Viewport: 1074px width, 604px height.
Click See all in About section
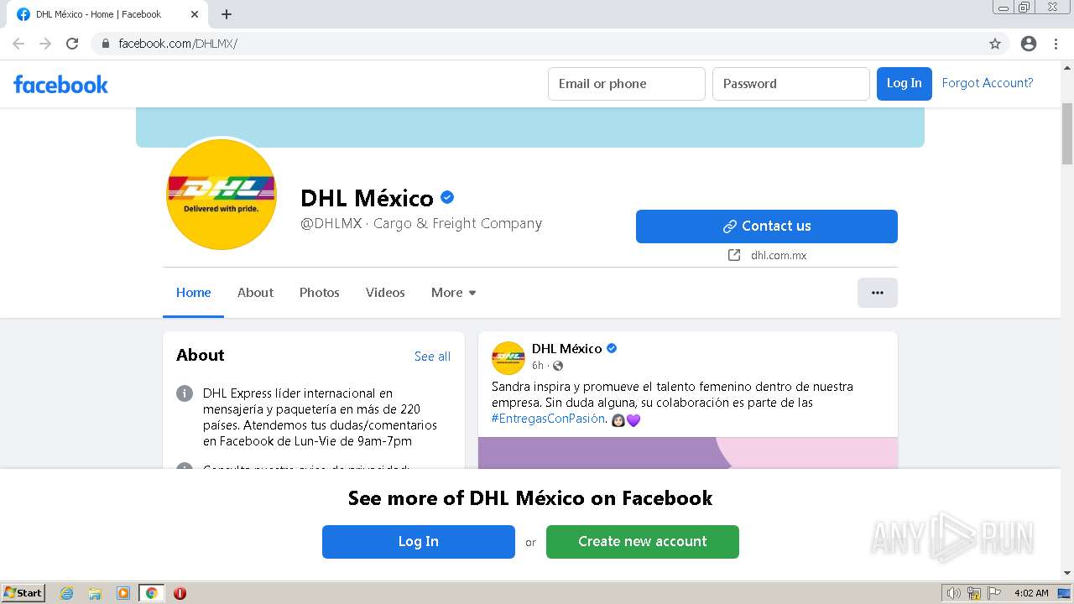[x=432, y=357]
